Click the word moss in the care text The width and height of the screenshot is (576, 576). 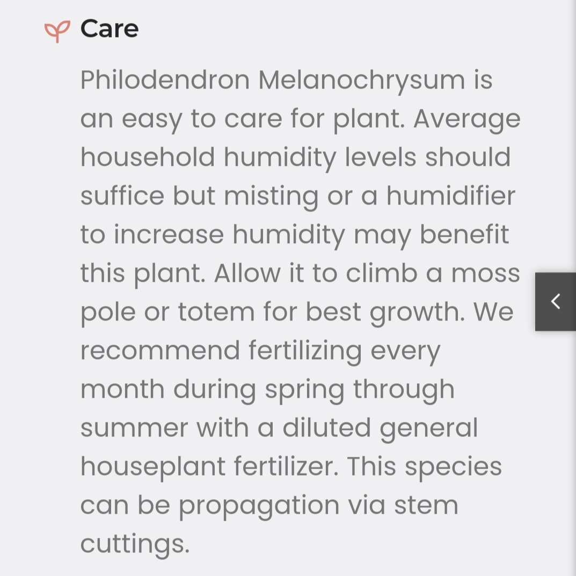pos(485,273)
